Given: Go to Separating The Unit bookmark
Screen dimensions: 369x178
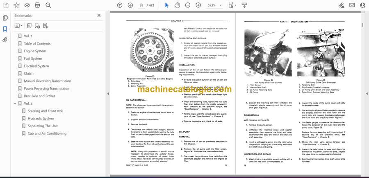Looking at the screenshot, I should [43, 126].
